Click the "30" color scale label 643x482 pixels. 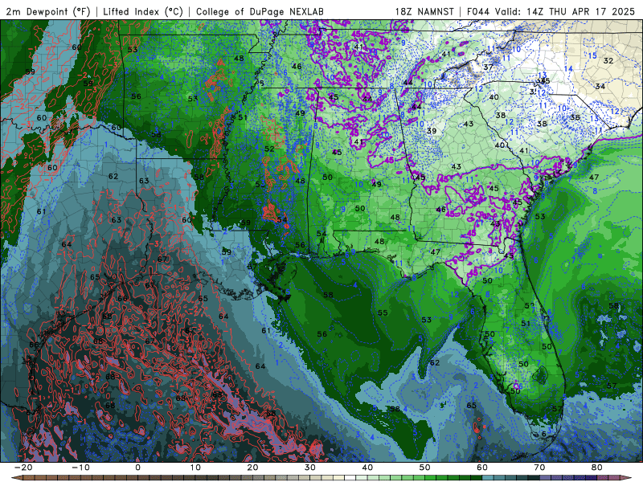310,468
